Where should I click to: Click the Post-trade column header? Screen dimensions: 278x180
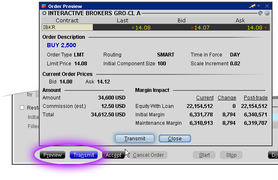[256, 98]
